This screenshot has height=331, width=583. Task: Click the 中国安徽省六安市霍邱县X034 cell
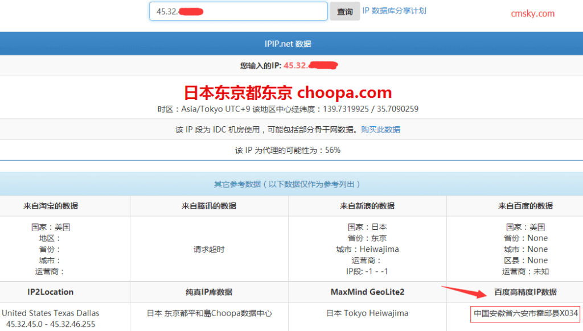(525, 313)
